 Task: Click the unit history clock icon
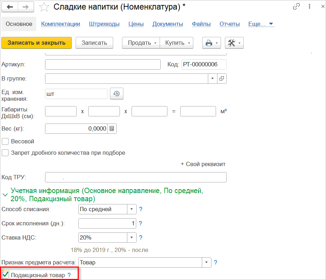[x=116, y=94]
